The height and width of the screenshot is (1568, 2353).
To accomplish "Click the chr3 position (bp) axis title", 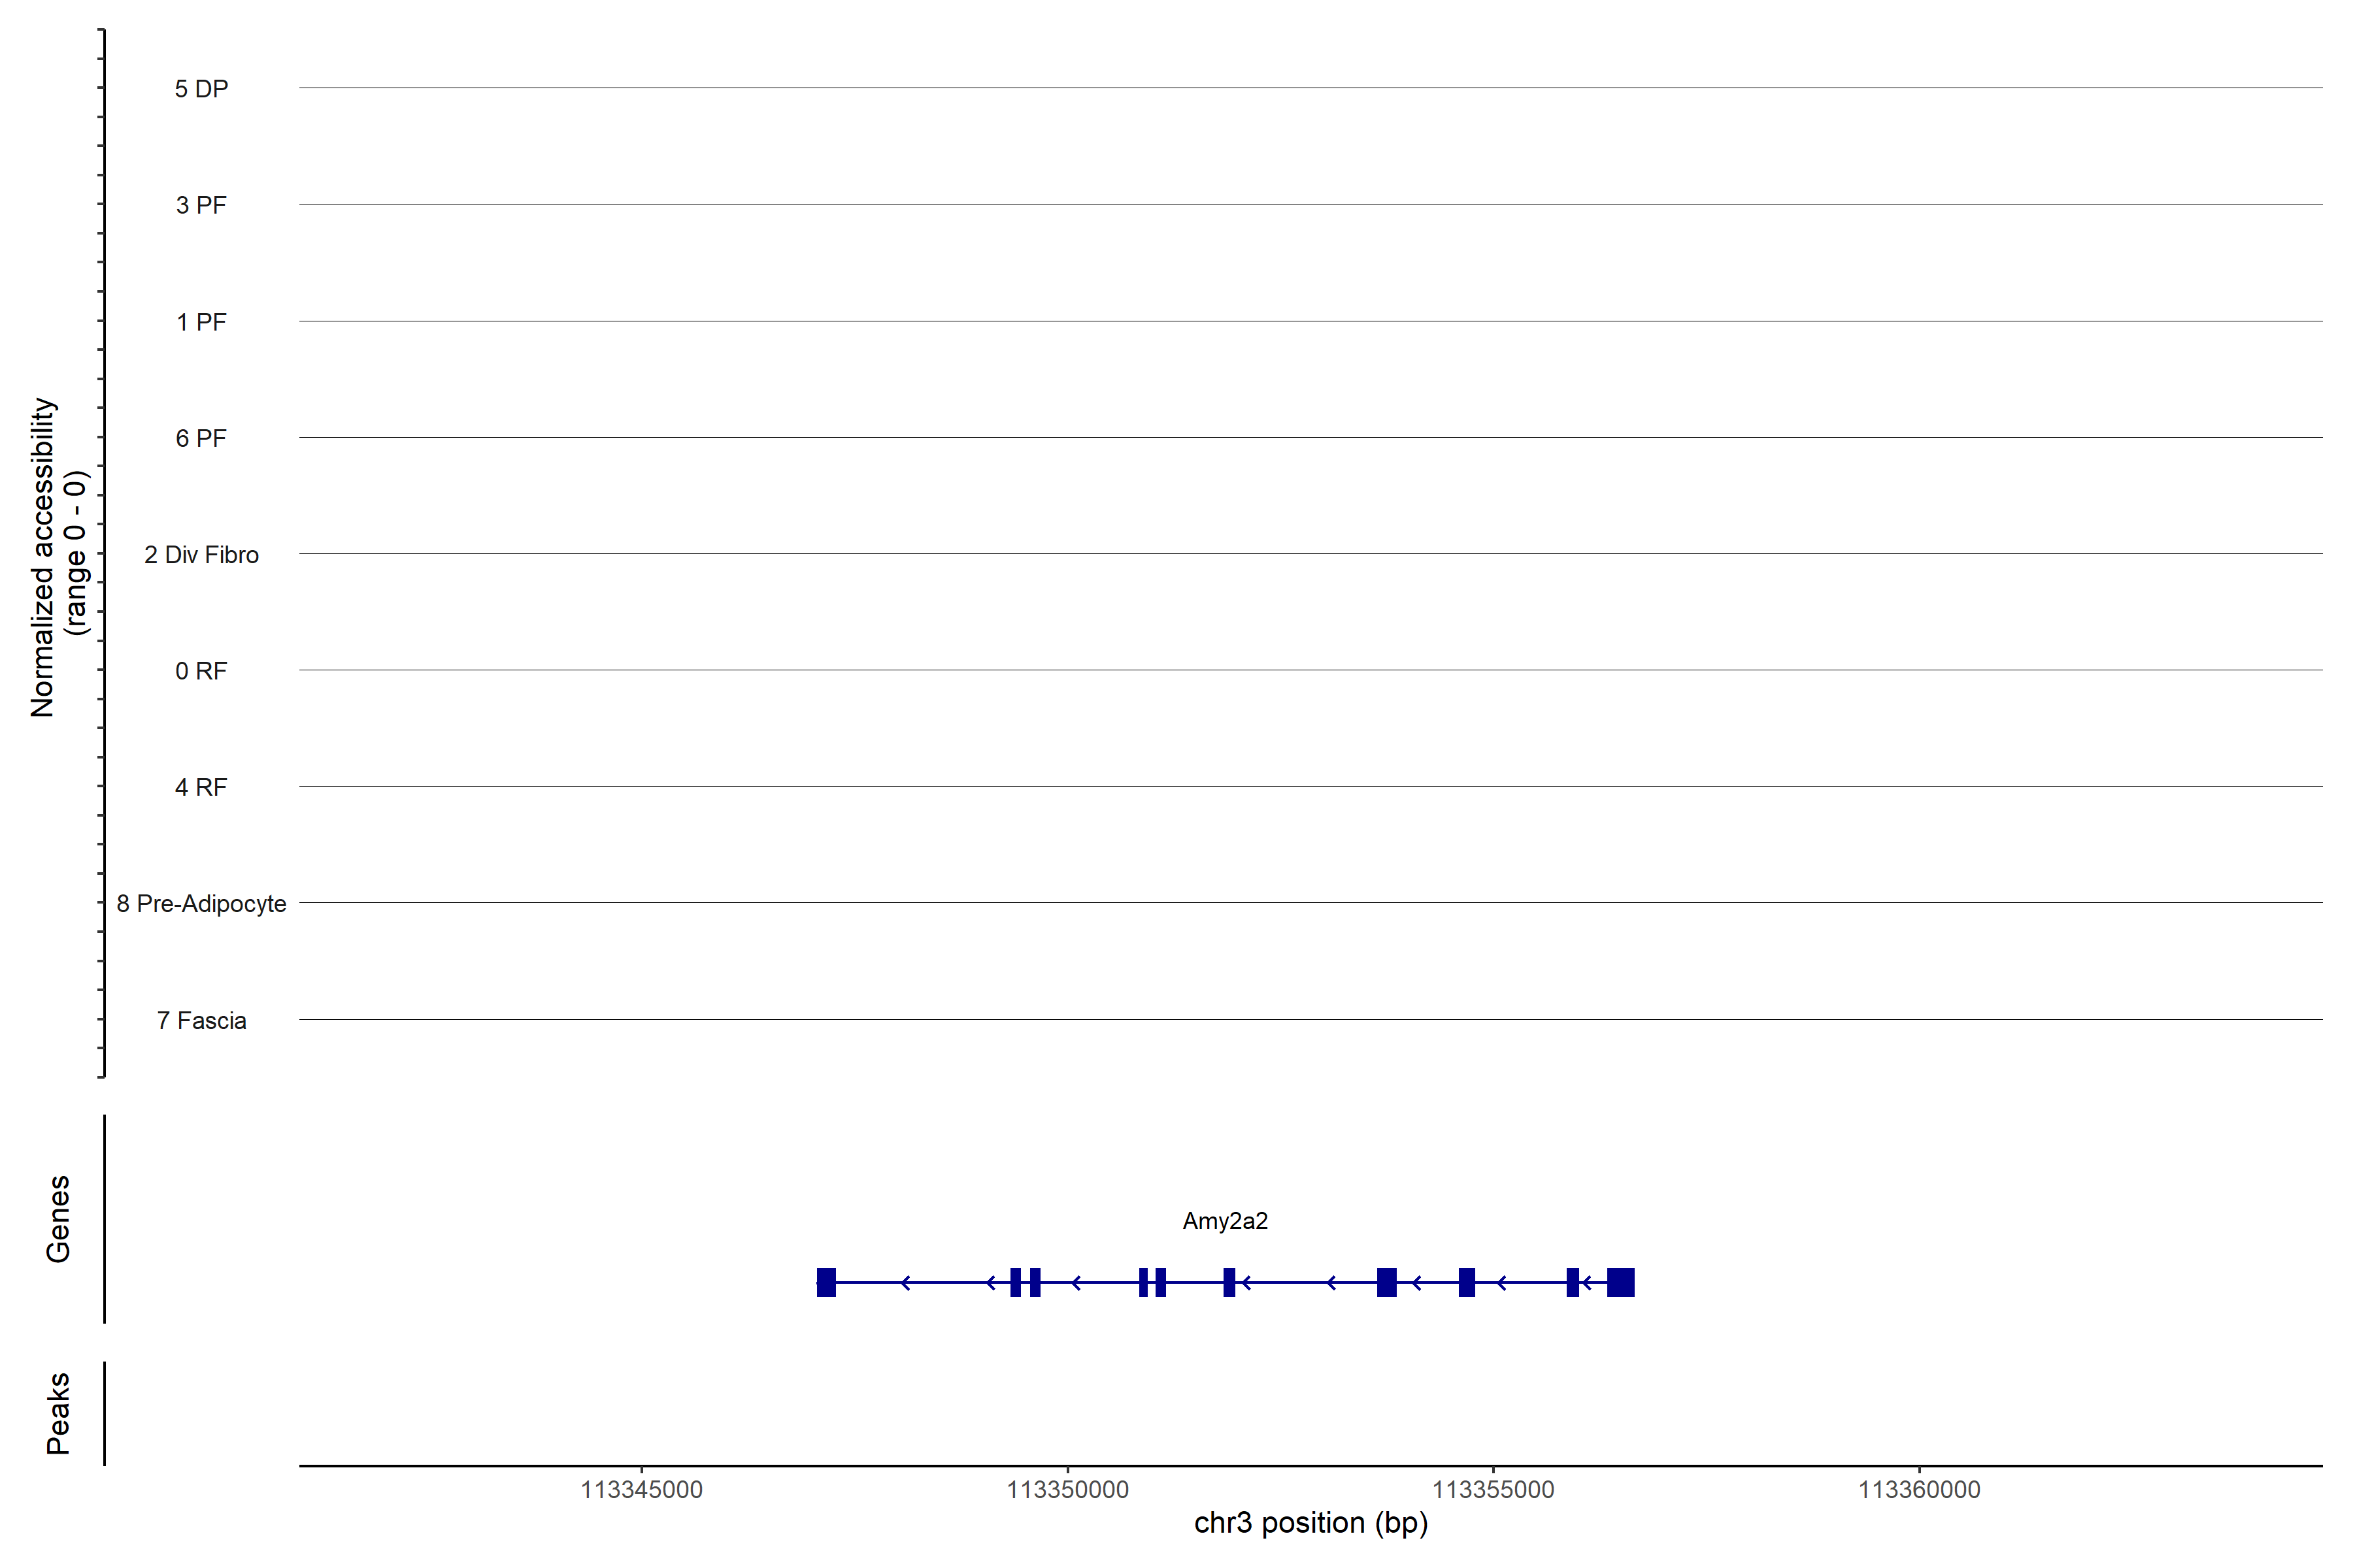I will click(1310, 1523).
